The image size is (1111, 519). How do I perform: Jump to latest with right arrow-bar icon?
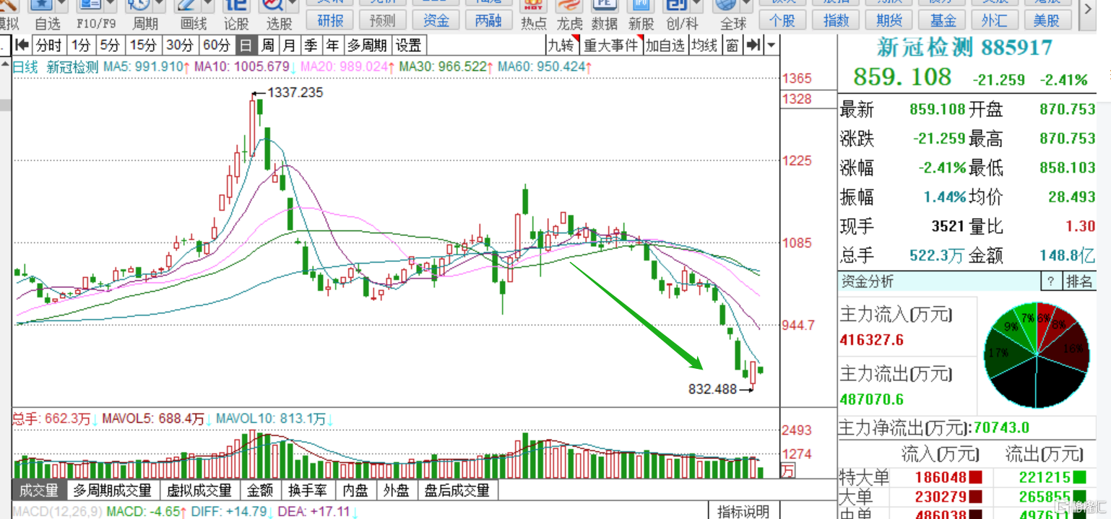pyautogui.click(x=753, y=45)
